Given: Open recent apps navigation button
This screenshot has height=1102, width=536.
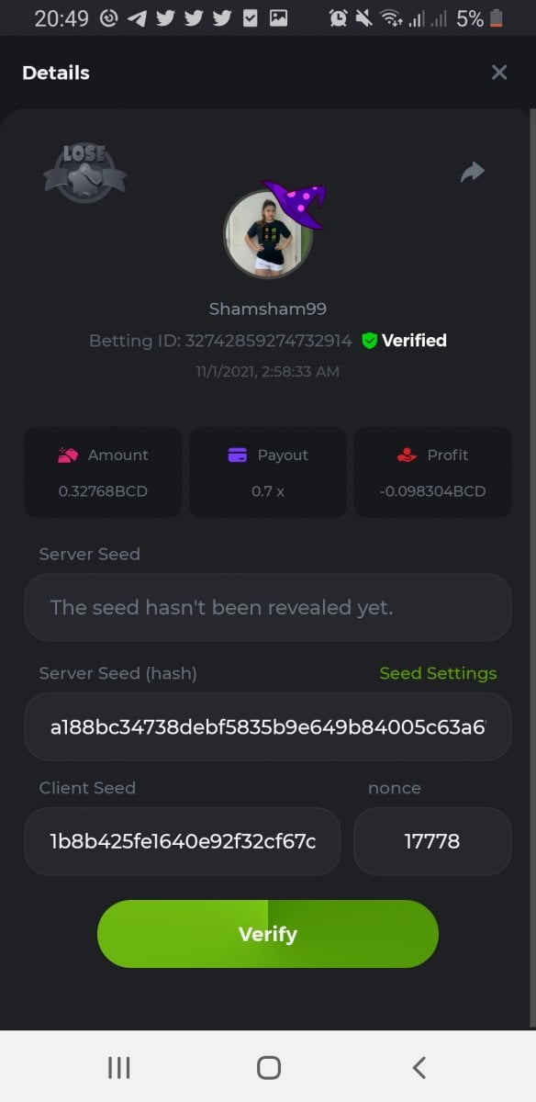Looking at the screenshot, I should coord(118,1067).
